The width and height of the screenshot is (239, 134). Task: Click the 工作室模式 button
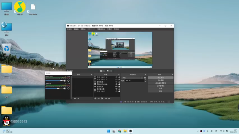160,86
